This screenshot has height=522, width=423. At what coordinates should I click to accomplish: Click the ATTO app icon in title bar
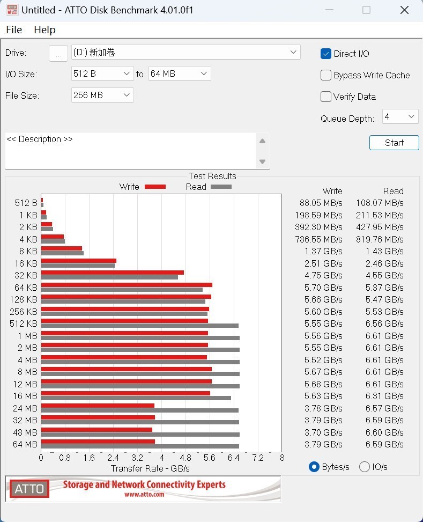tap(10, 10)
